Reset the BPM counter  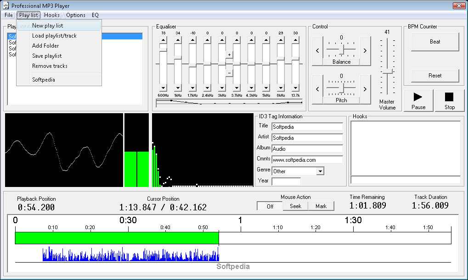(x=435, y=76)
